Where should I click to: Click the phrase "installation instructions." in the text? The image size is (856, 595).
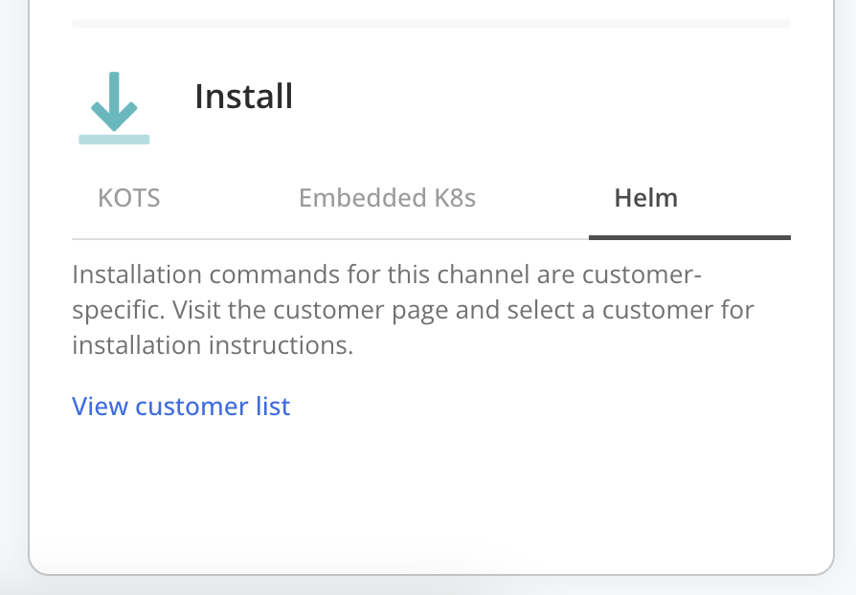213,345
